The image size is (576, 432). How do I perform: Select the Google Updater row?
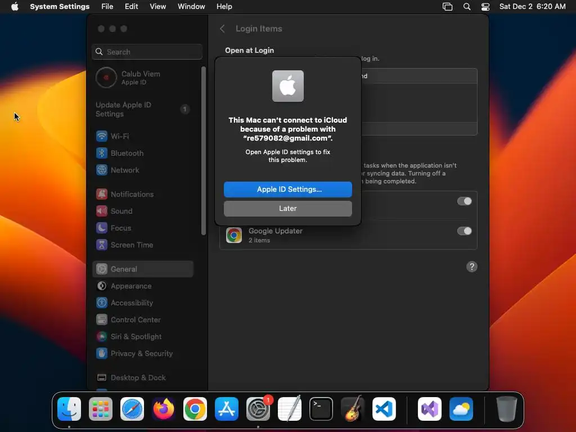coord(348,235)
